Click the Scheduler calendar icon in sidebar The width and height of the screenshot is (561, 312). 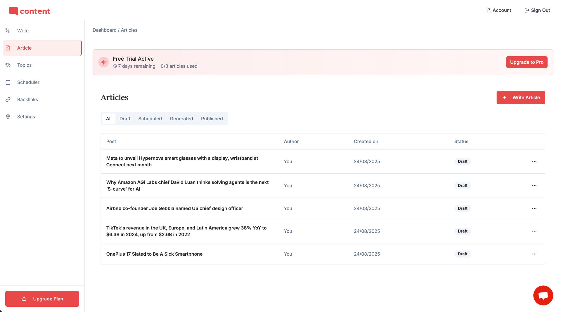click(8, 82)
